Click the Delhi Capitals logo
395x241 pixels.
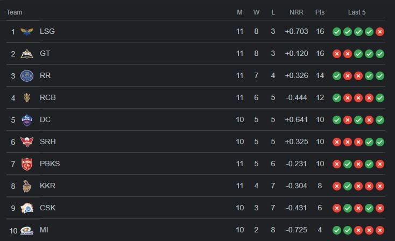(27, 120)
